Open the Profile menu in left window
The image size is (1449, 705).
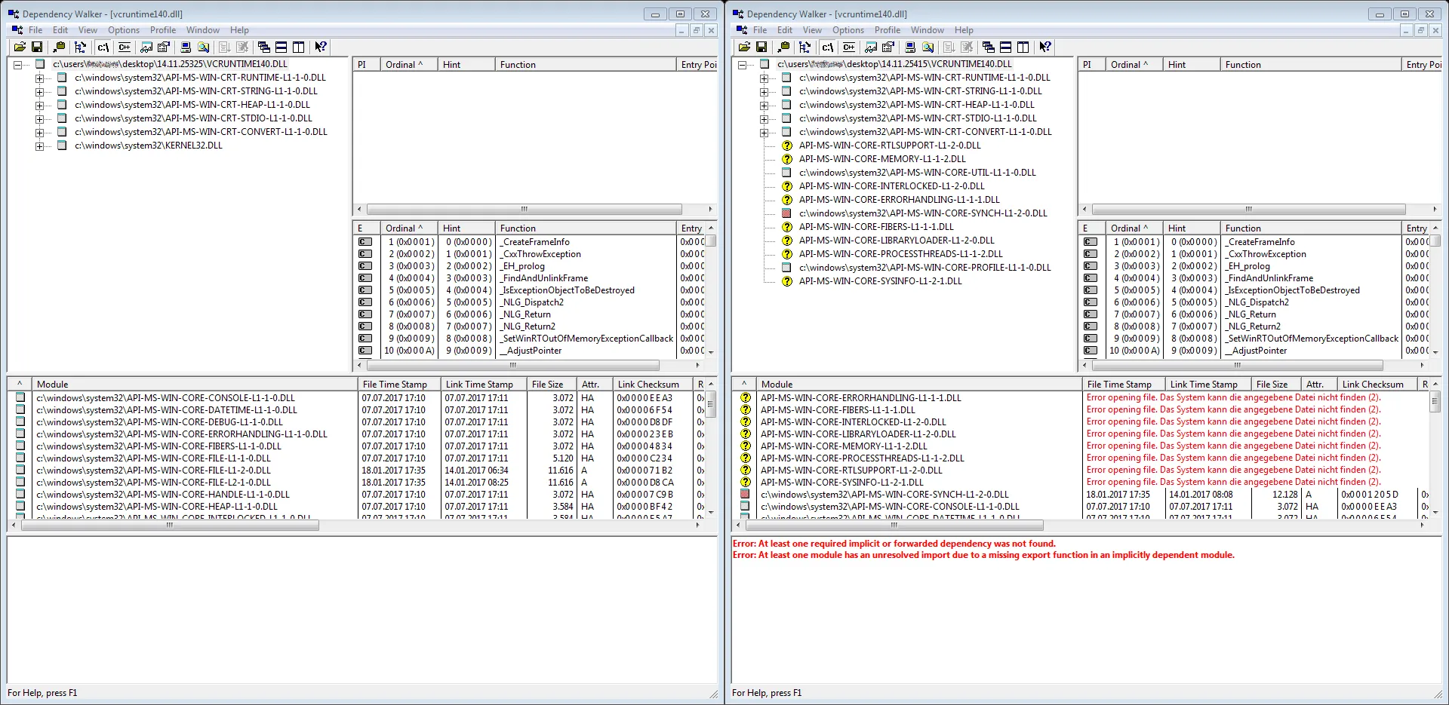pos(163,30)
